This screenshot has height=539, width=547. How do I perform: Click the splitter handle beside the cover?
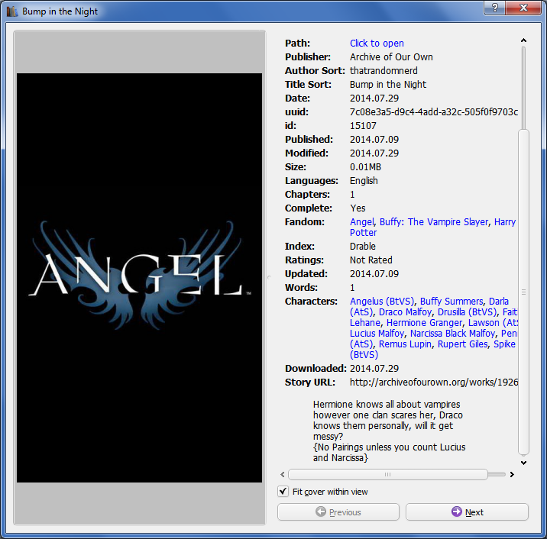click(269, 278)
